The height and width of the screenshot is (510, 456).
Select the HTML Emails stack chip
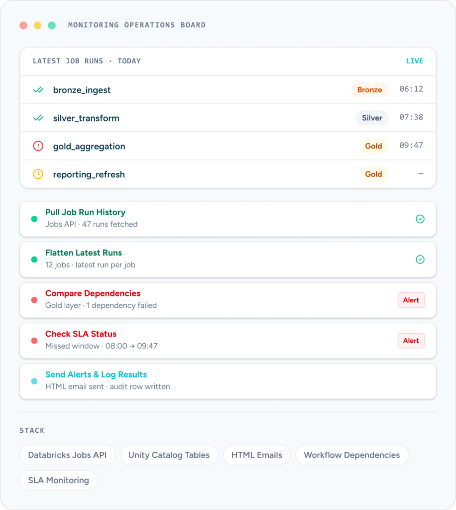click(x=257, y=455)
